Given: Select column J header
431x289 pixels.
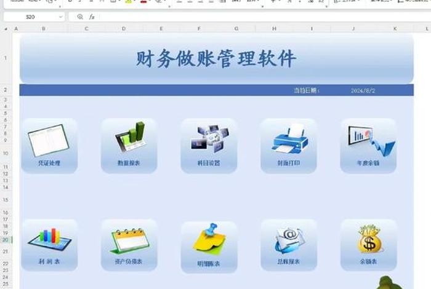Looking at the screenshot, I should pyautogui.click(x=353, y=28).
